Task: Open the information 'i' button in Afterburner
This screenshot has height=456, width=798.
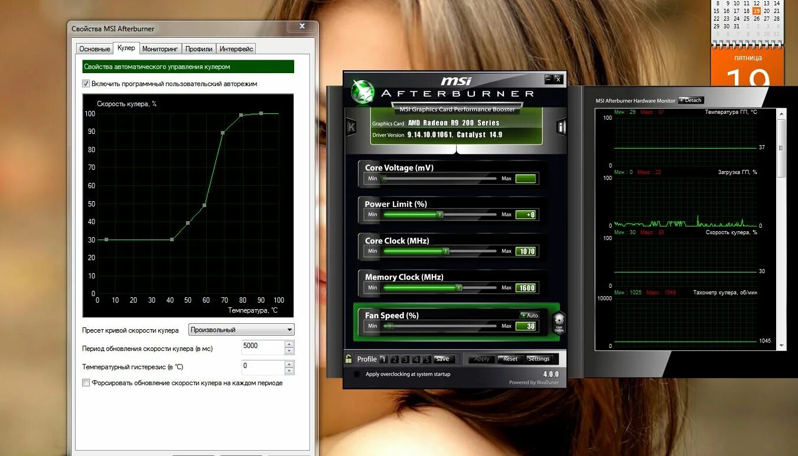Action: (x=561, y=126)
